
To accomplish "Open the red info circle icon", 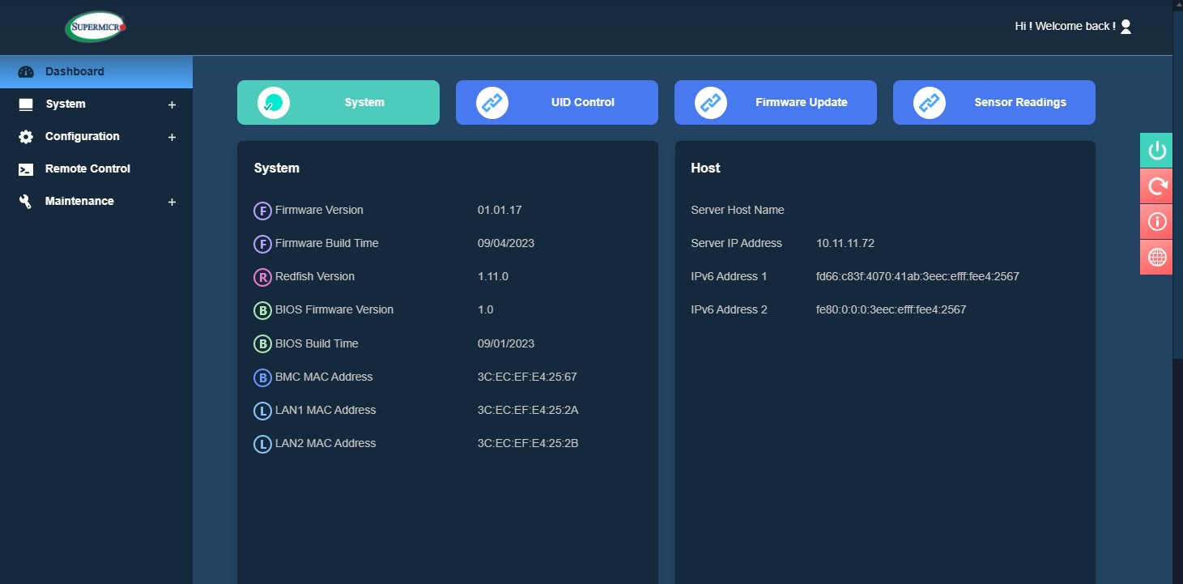I will [1156, 221].
